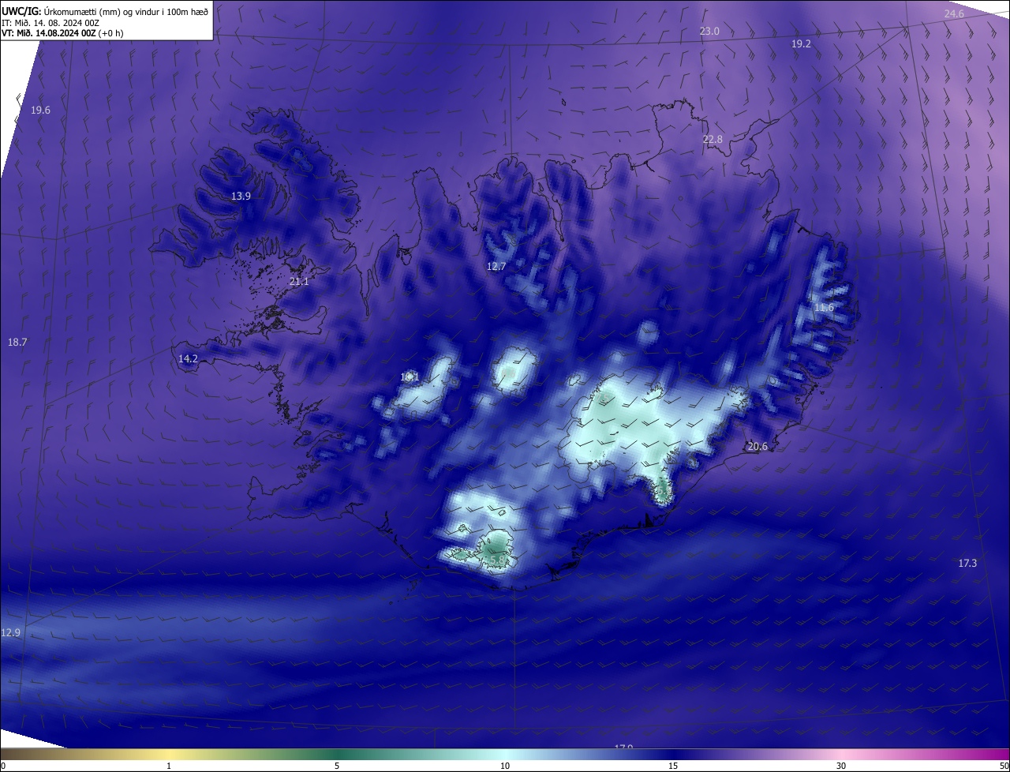Click the 12.7 value on the map
The width and height of the screenshot is (1010, 772).
[496, 266]
